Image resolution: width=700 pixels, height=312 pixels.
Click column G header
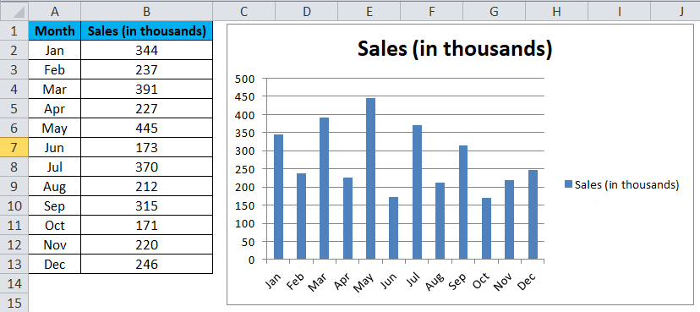pos(495,11)
